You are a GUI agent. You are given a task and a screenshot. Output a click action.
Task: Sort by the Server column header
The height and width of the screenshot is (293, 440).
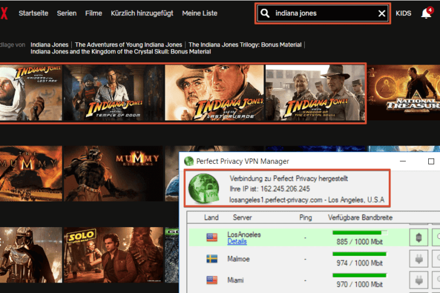(242, 217)
